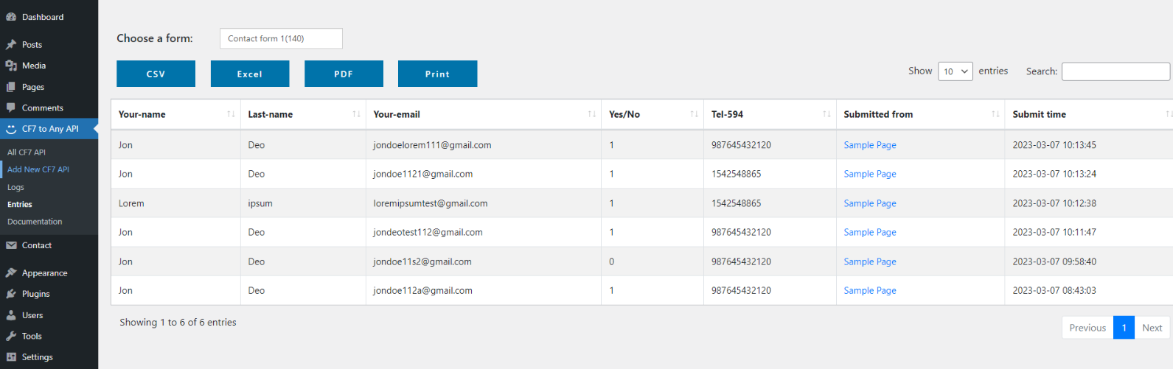The height and width of the screenshot is (369, 1173).
Task: Expand the Show entries count dropdown
Action: (955, 71)
